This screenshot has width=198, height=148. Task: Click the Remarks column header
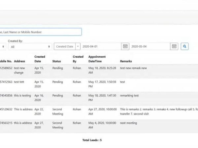click(126, 61)
